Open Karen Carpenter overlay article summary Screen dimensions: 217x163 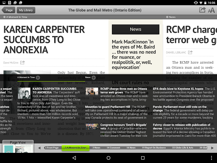49,103
